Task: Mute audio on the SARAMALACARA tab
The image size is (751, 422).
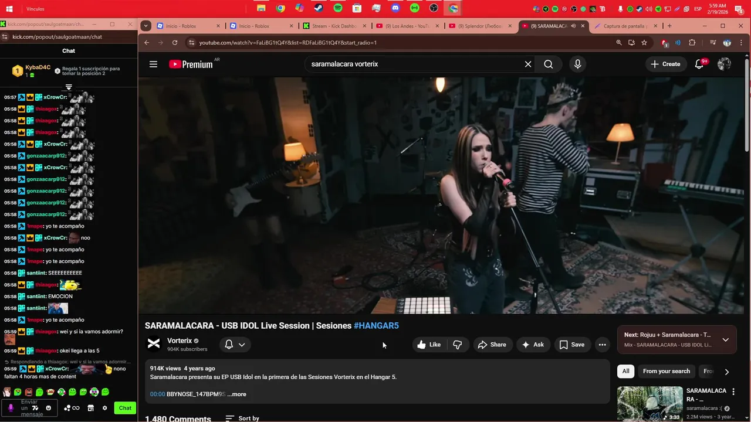Action: click(573, 26)
